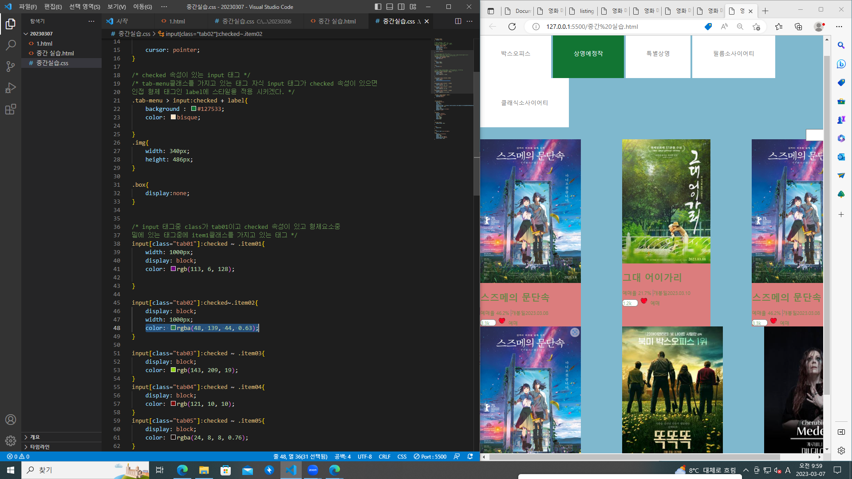
Task: Open the 편집(E) menu
Action: [53, 7]
